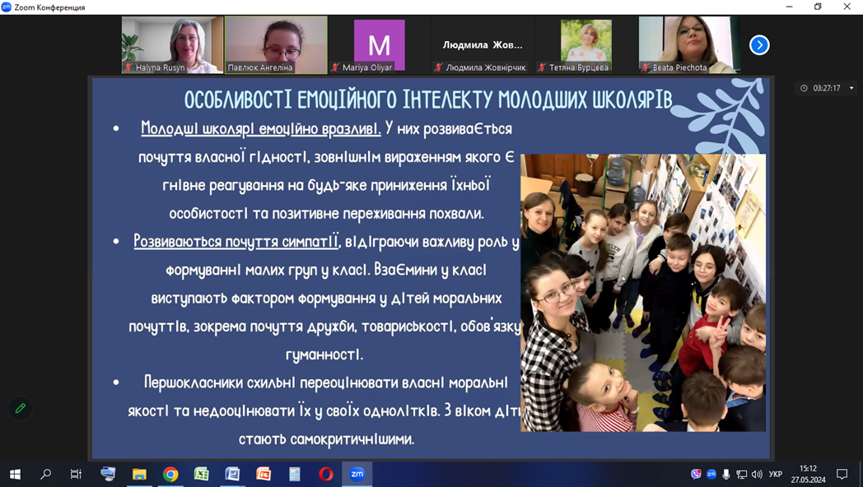Image resolution: width=863 pixels, height=487 pixels.
Task: Click the Zoom icon in system tray
Action: click(x=711, y=474)
